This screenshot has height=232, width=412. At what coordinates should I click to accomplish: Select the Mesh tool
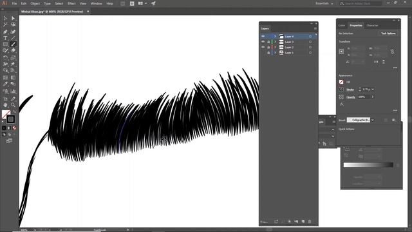[5, 77]
